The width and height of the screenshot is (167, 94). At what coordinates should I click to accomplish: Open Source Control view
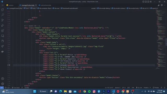(x=3, y=20)
